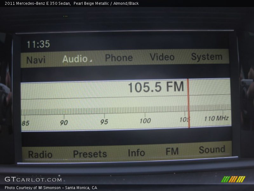Viewport: 254px width, 191px height.
Task: Open Sound settings
Action: (212, 150)
